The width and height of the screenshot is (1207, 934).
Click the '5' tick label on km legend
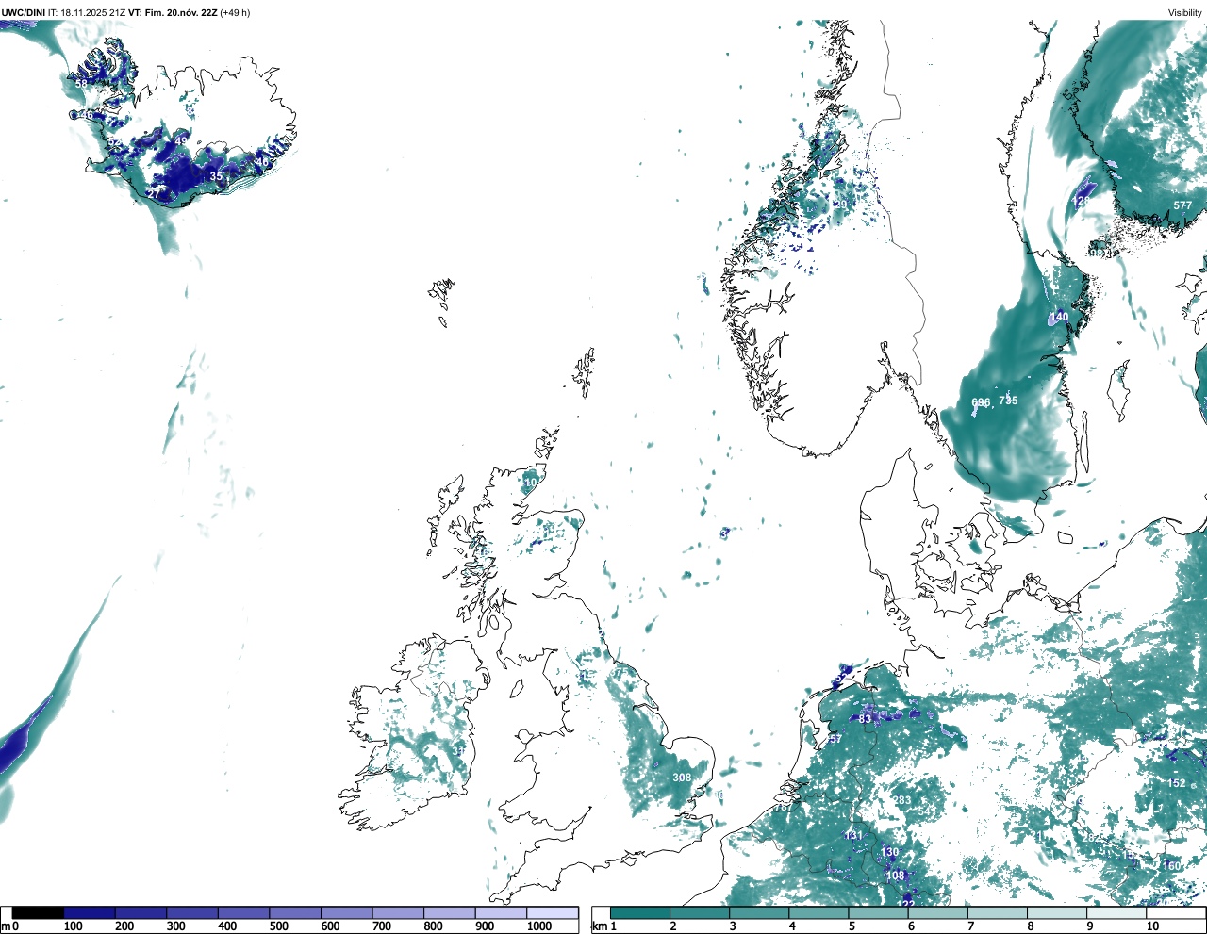point(852,926)
